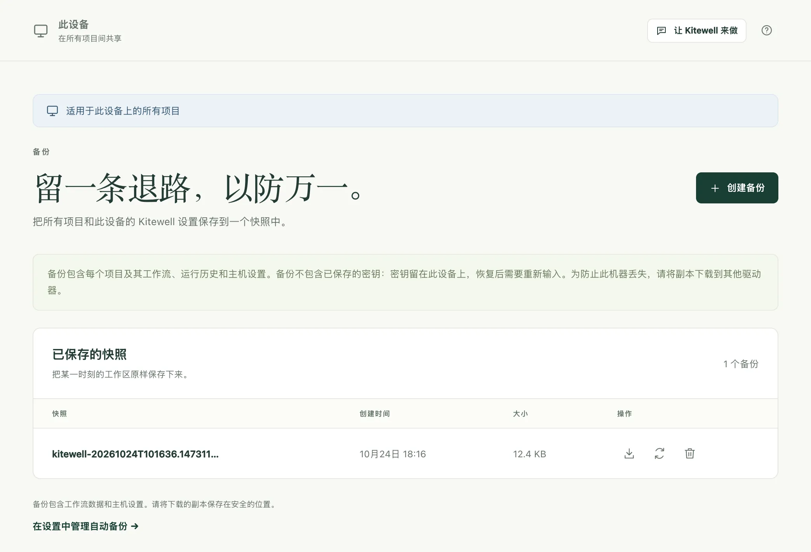This screenshot has height=552, width=811.
Task: Click the 适用于此设备上的所有项目 banner text
Action: (x=123, y=111)
